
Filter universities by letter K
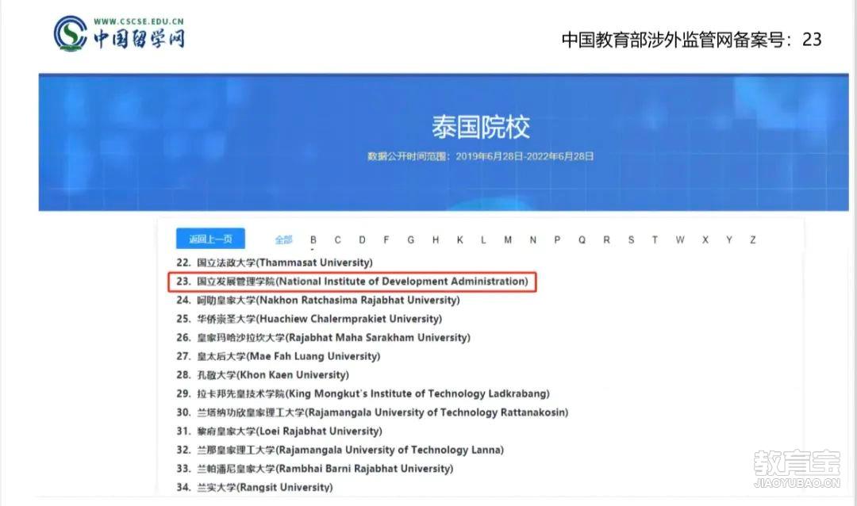(460, 240)
